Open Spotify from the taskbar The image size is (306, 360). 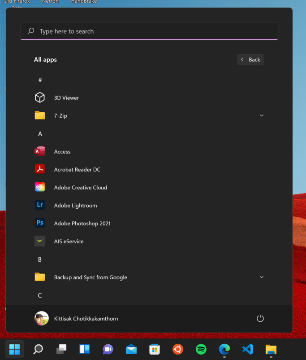pyautogui.click(x=201, y=349)
